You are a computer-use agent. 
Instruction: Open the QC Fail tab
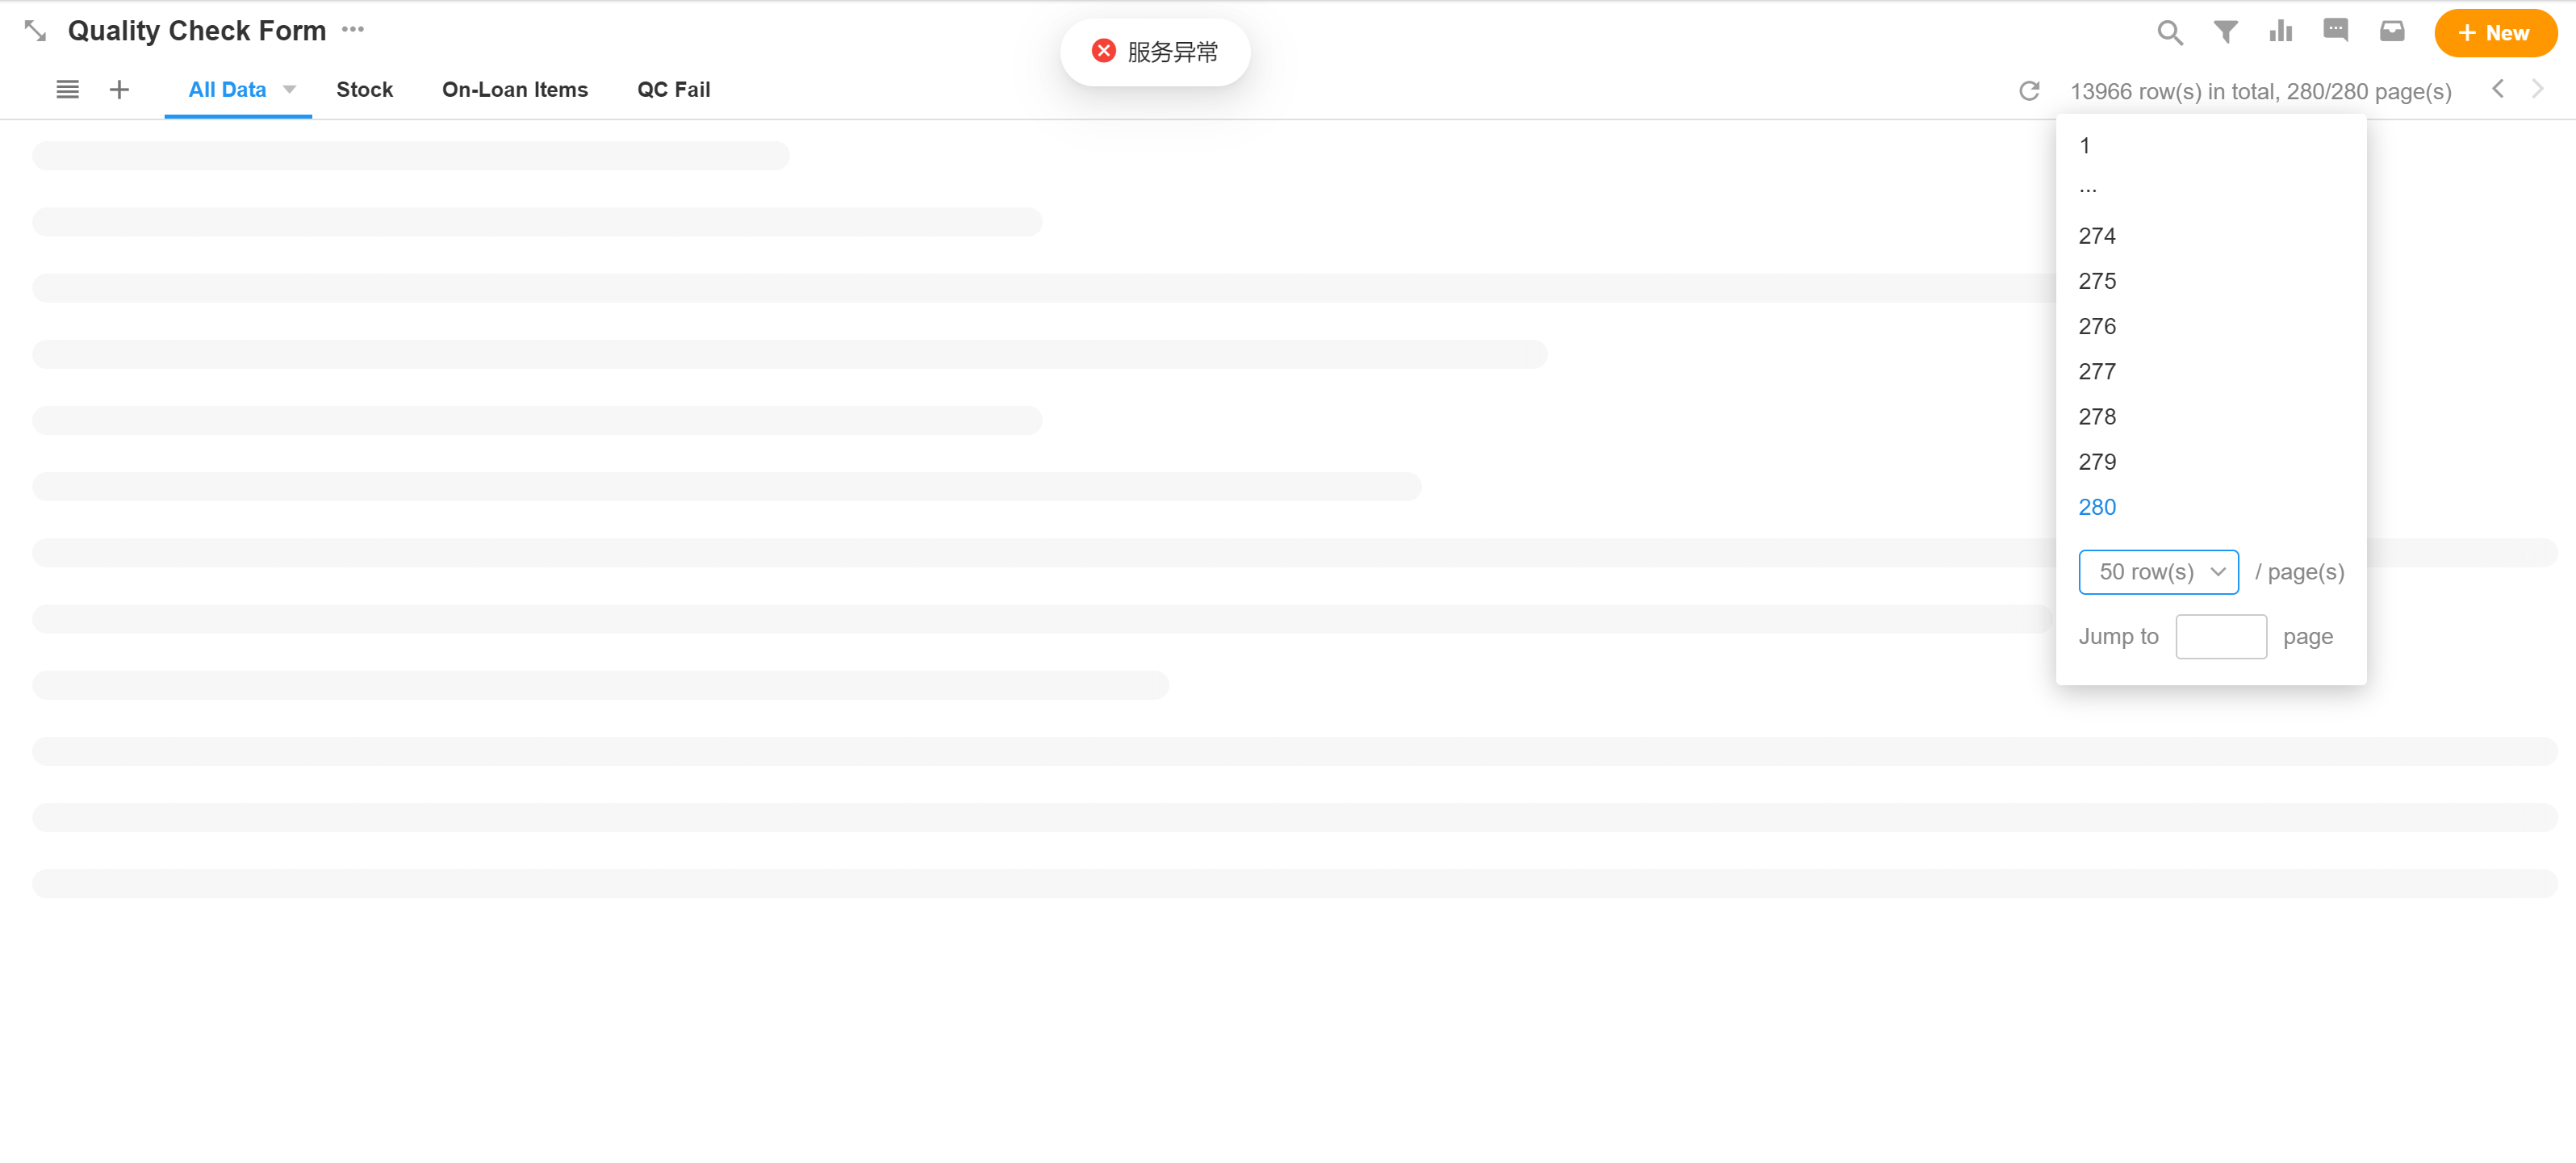673,90
